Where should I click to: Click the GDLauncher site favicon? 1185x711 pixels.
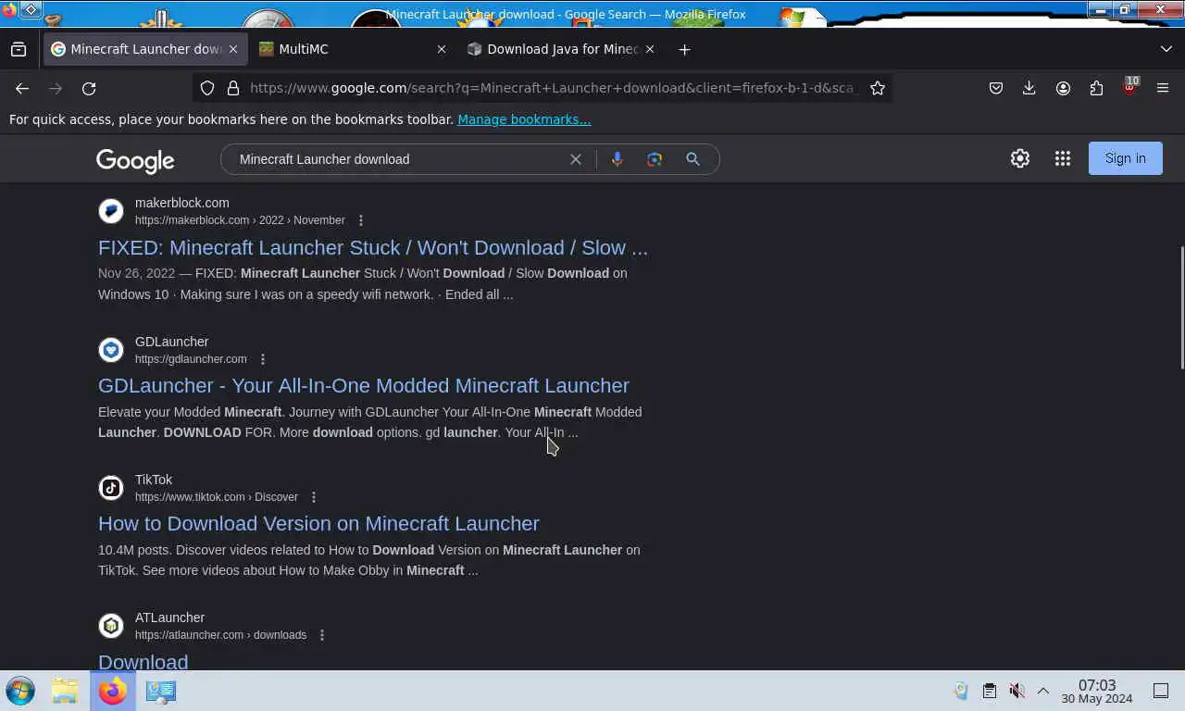point(111,350)
